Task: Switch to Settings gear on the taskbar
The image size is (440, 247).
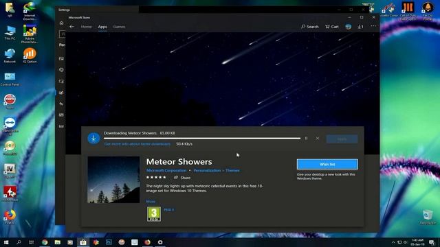Action: point(160,242)
